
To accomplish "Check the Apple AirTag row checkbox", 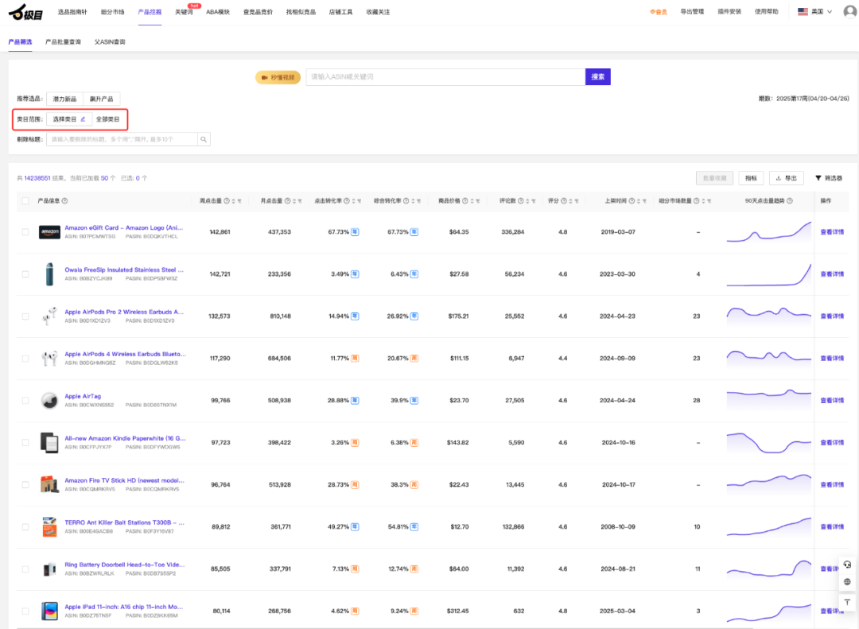I will pyautogui.click(x=25, y=401).
